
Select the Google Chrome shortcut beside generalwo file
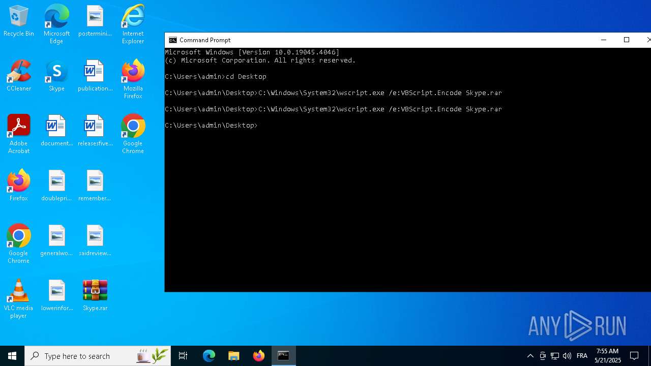pyautogui.click(x=19, y=244)
